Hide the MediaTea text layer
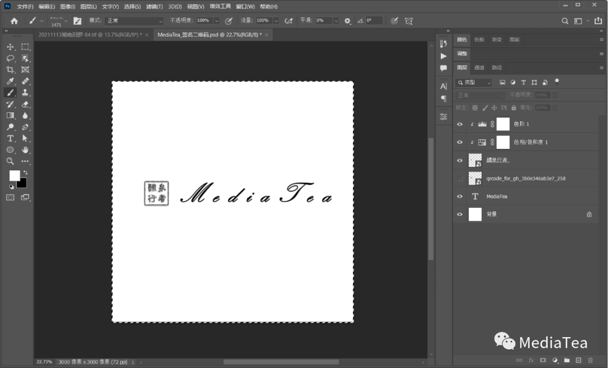The width and height of the screenshot is (608, 368). click(460, 196)
